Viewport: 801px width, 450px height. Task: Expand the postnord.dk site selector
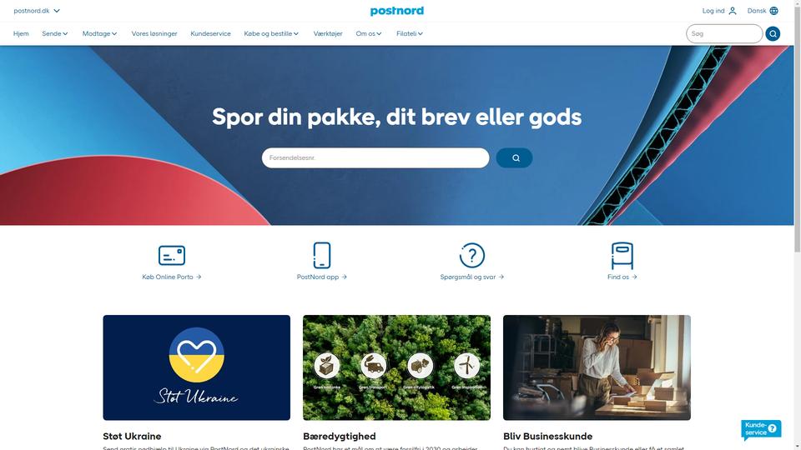[x=37, y=11]
